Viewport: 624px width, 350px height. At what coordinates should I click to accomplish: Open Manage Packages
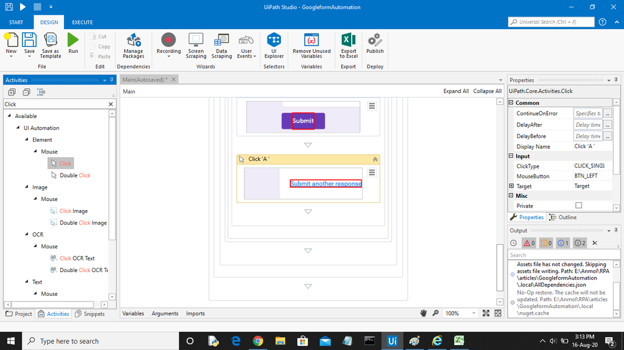click(133, 45)
